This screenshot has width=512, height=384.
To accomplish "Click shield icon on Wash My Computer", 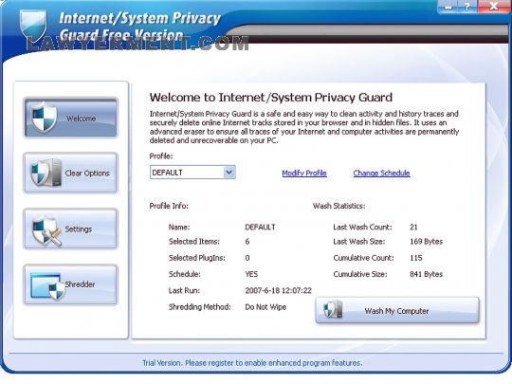I will (333, 309).
